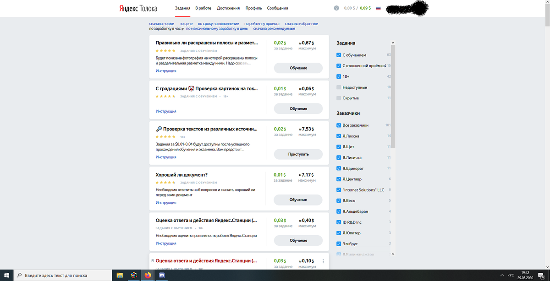Sort tasks 'по цене'
Image resolution: width=550 pixels, height=281 pixels.
click(186, 24)
